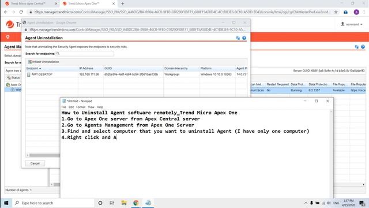Open a new Chrome tab
This screenshot has width=369, height=208.
click(123, 4)
